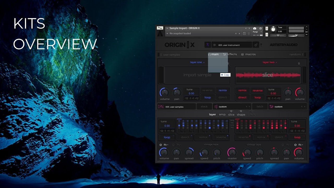Enable layer one remix button
The width and height of the screenshot is (334, 188).
[223, 90]
